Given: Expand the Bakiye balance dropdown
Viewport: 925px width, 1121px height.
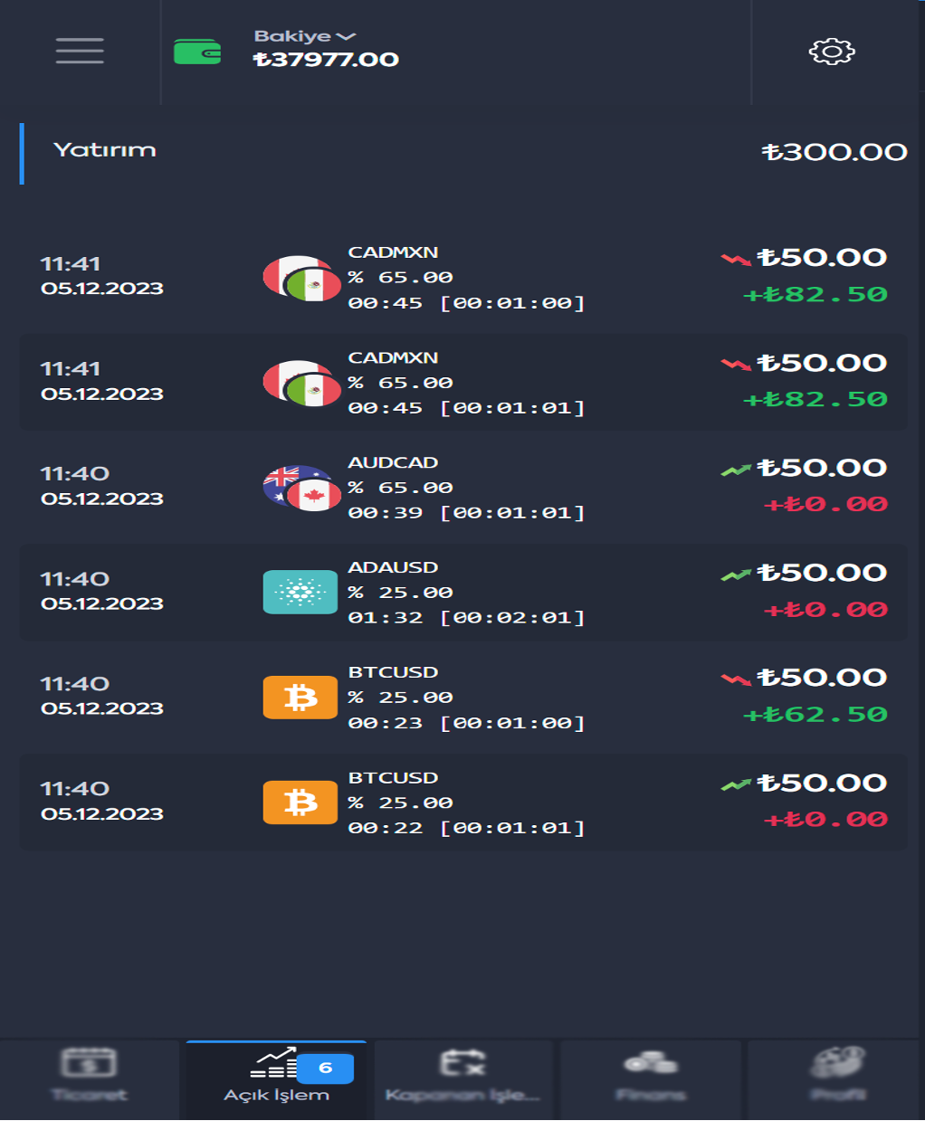Looking at the screenshot, I should [305, 36].
